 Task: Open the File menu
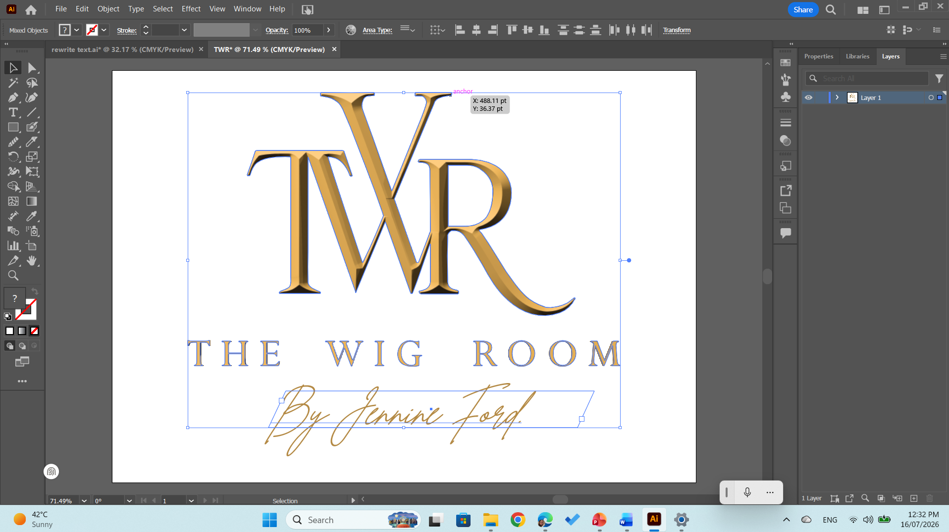(x=61, y=9)
